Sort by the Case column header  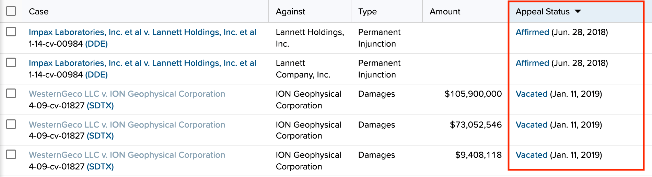(x=38, y=12)
